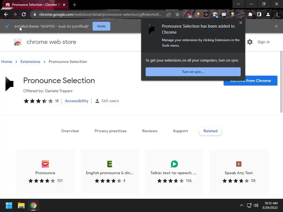Screen dimensions: 283x212
Task: Click Turn on sync button
Action: [x=193, y=72]
